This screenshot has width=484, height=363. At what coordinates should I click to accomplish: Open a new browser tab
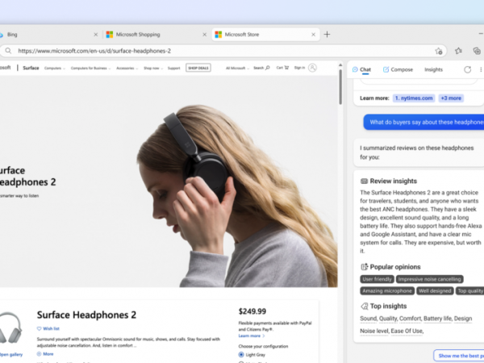[327, 34]
